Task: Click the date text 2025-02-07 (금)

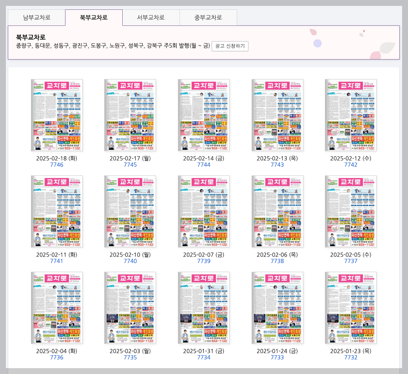Action: click(x=204, y=255)
